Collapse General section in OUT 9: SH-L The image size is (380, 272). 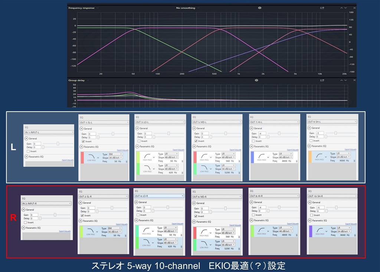(x=309, y=128)
